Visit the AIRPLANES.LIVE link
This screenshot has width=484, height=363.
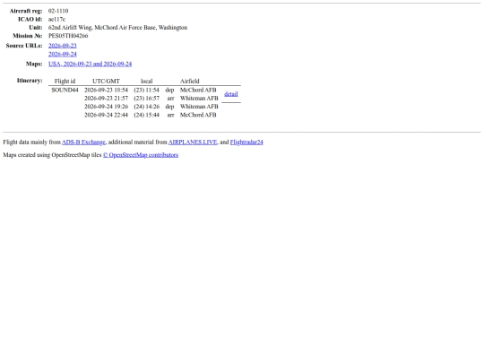point(193,142)
